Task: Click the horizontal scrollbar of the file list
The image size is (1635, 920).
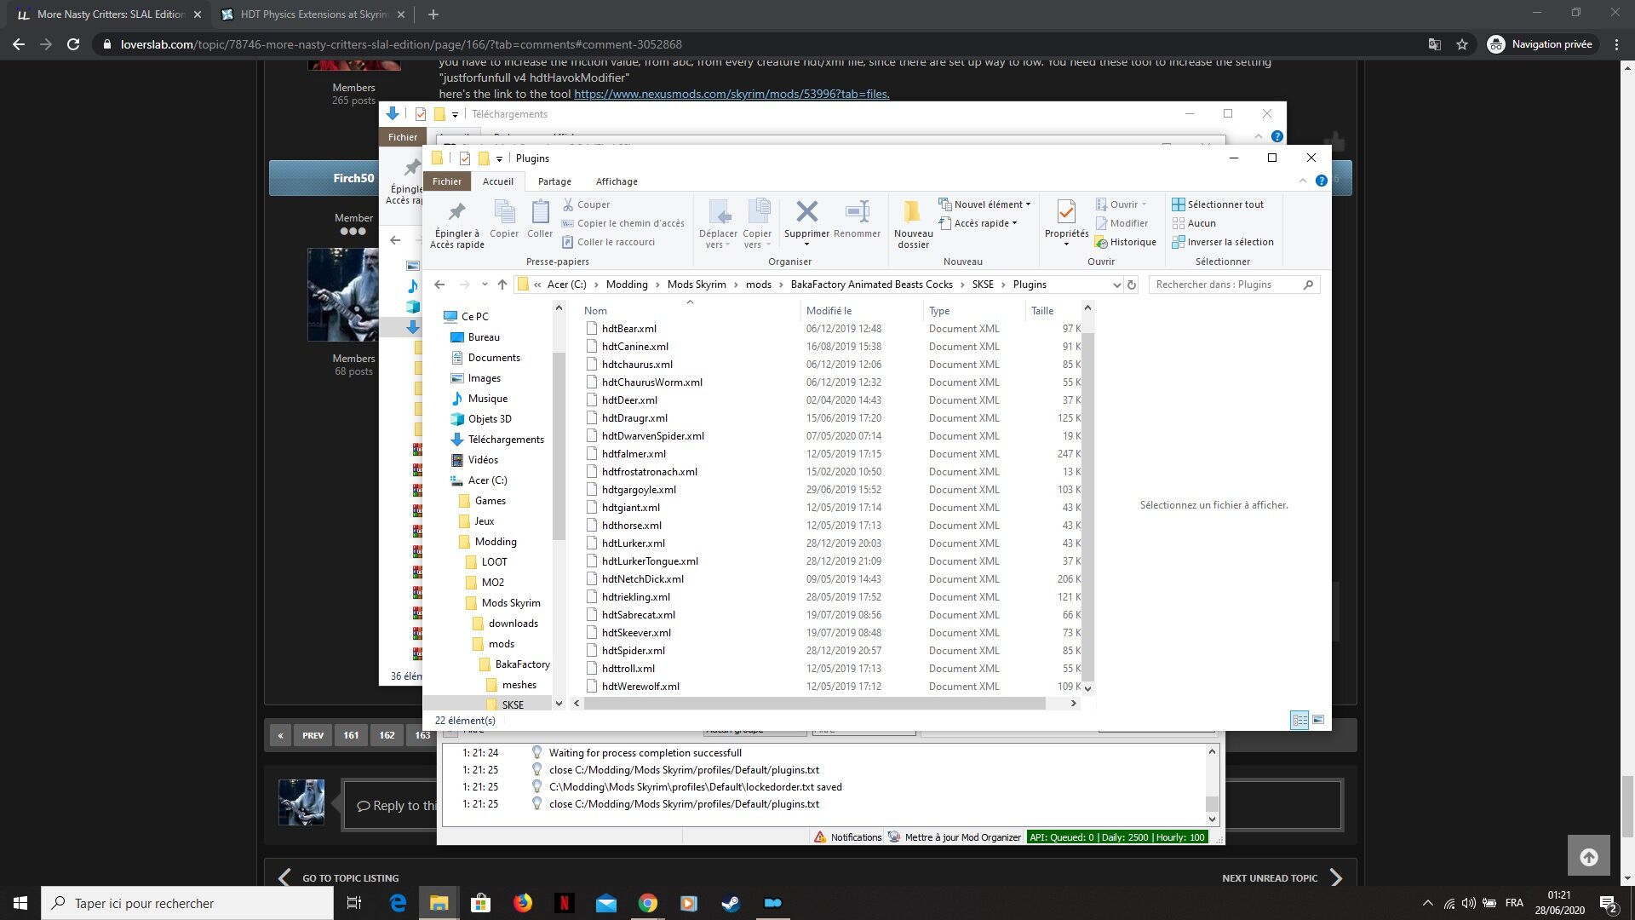Action: (x=815, y=704)
